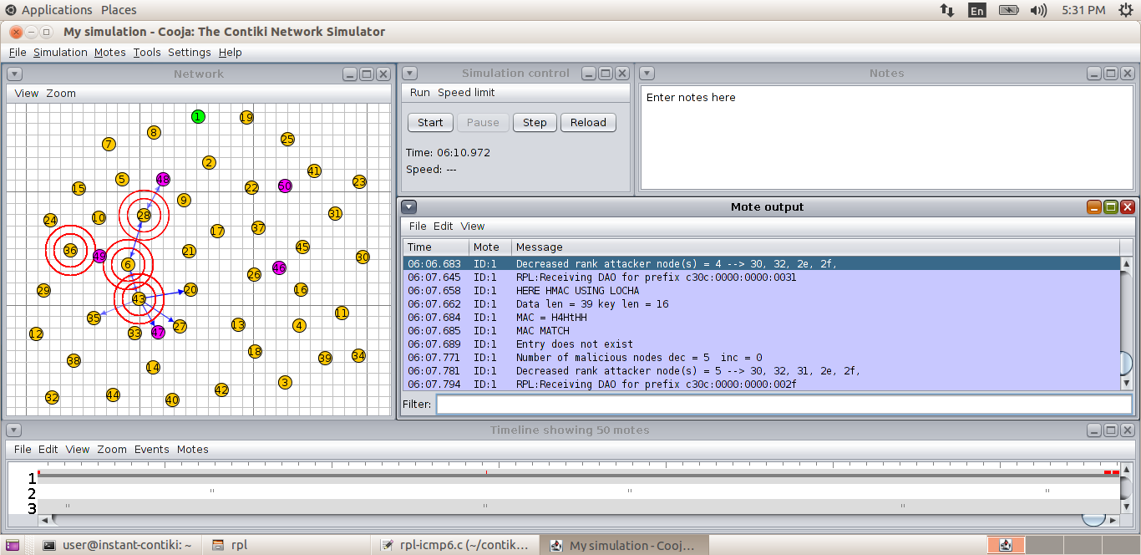
Task: Select yellow mote 40 in Network
Action: click(172, 400)
